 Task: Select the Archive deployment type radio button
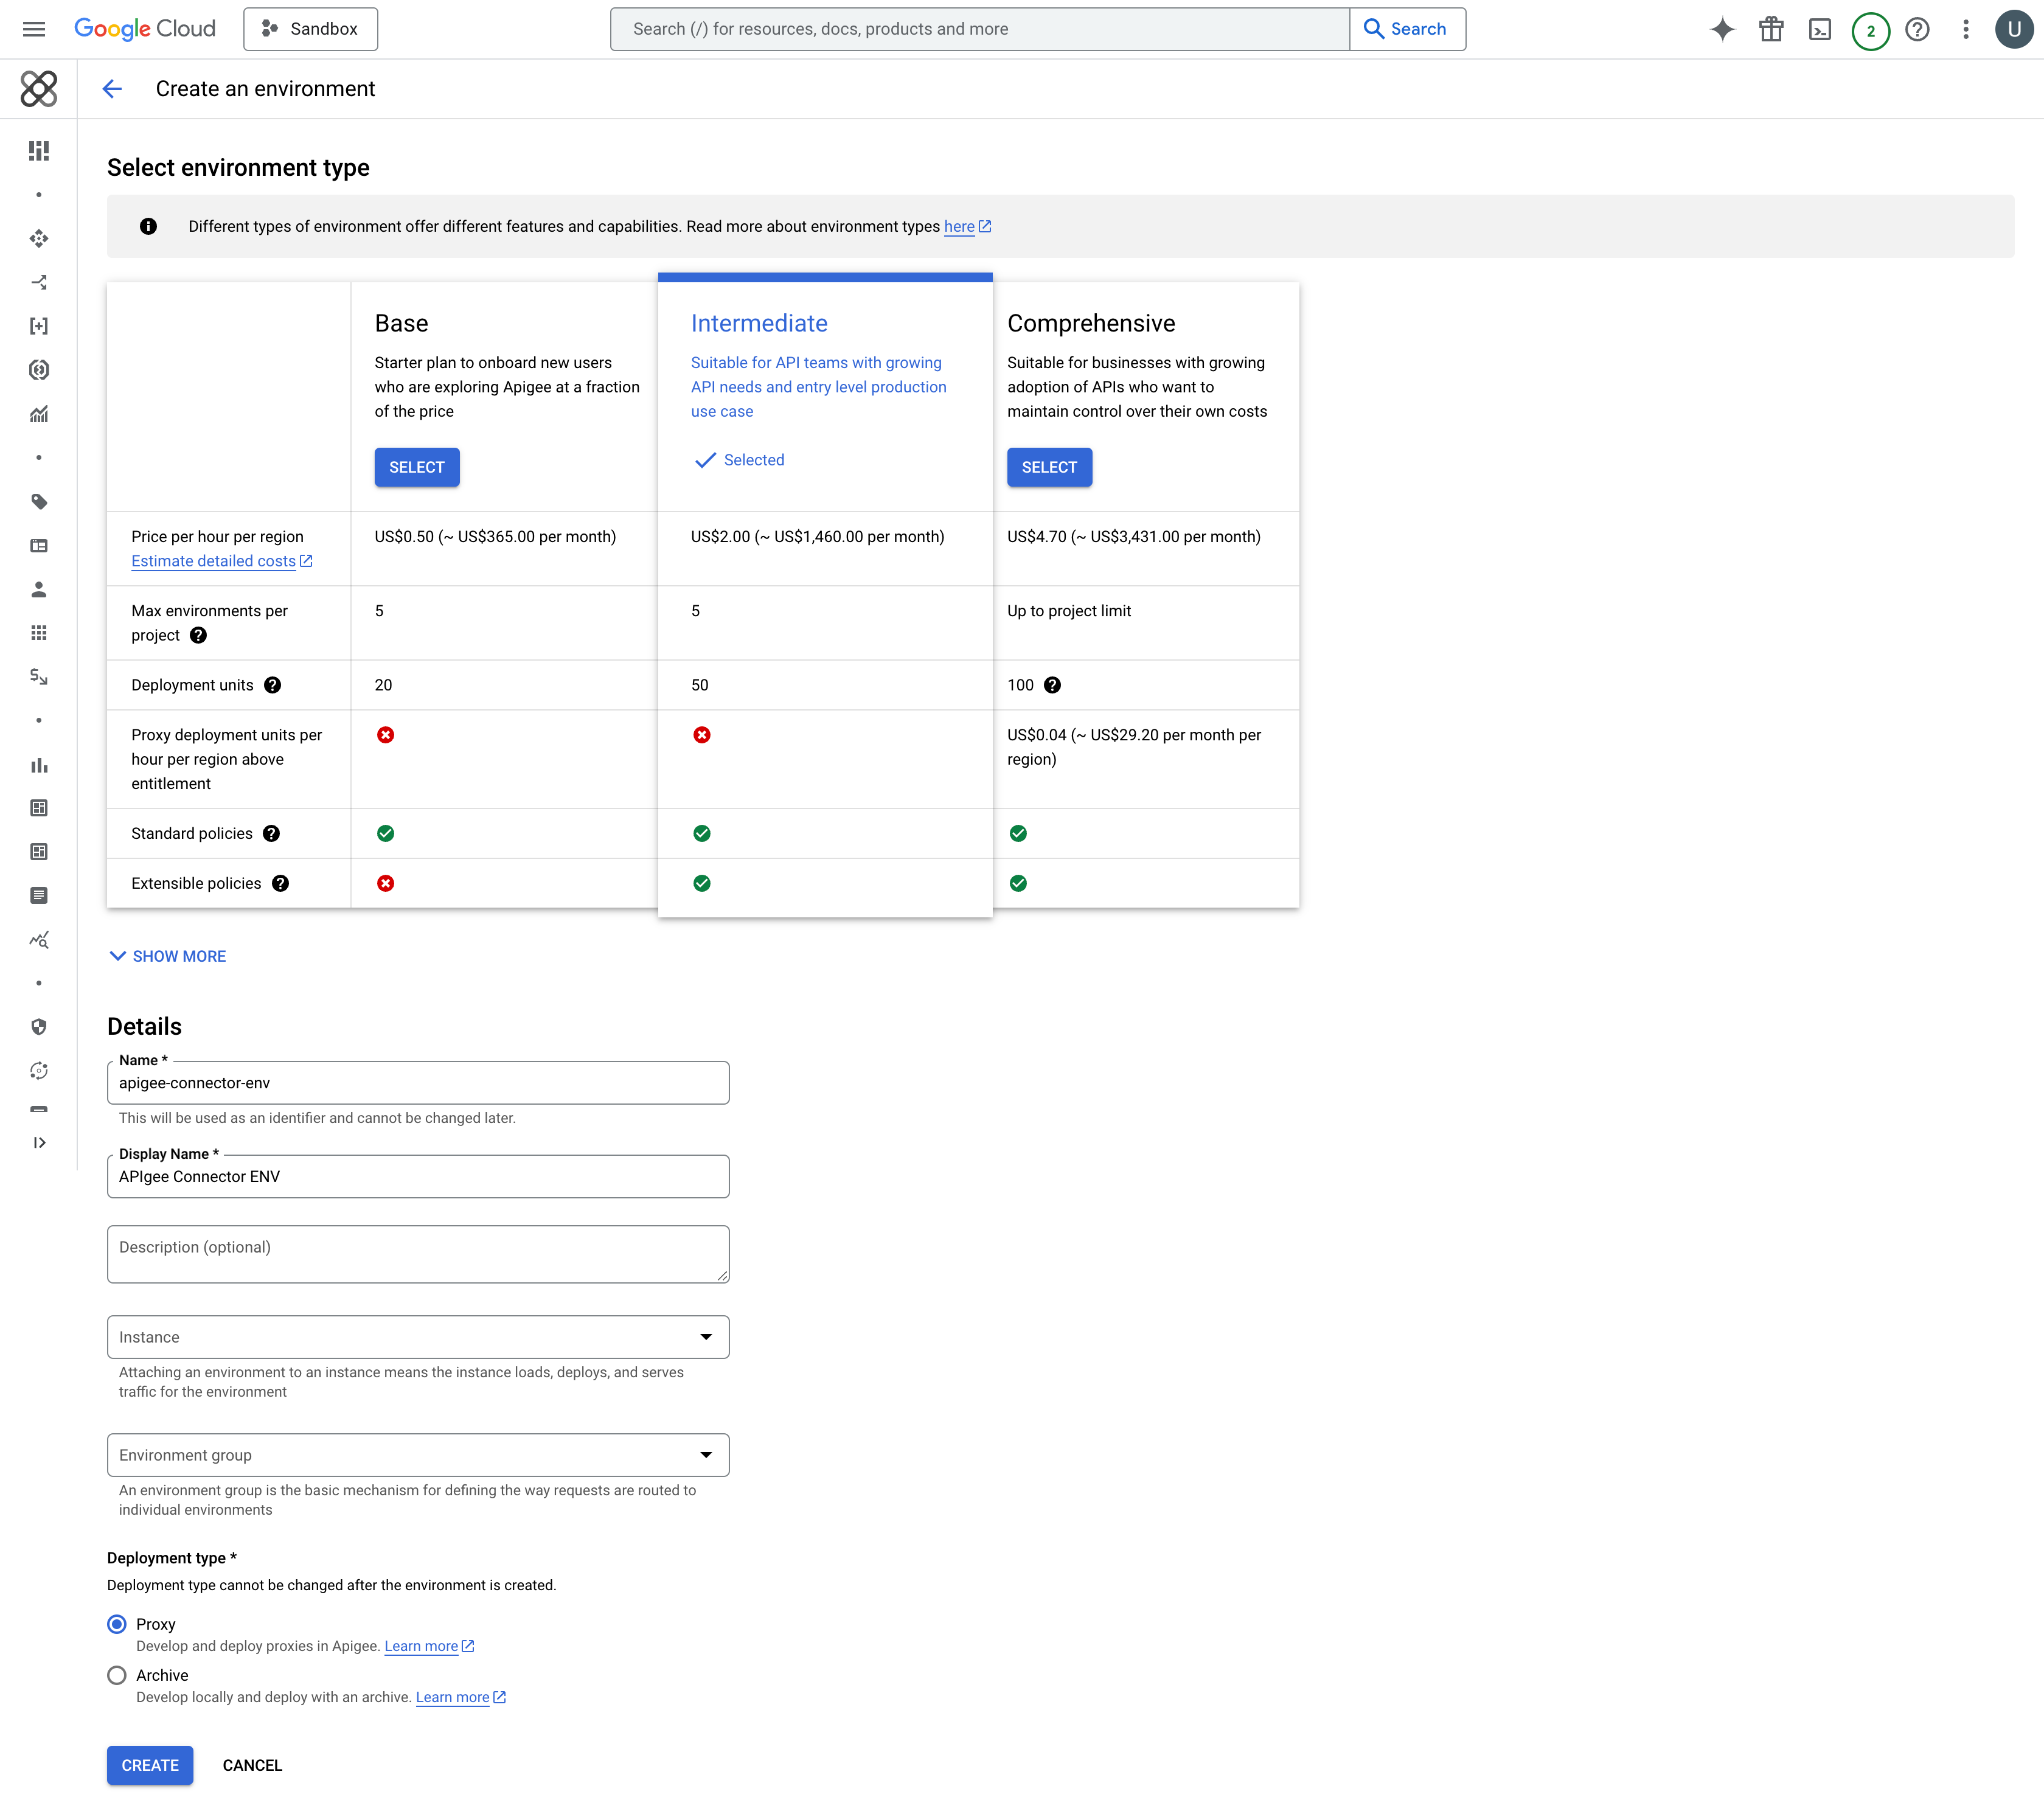click(x=117, y=1675)
